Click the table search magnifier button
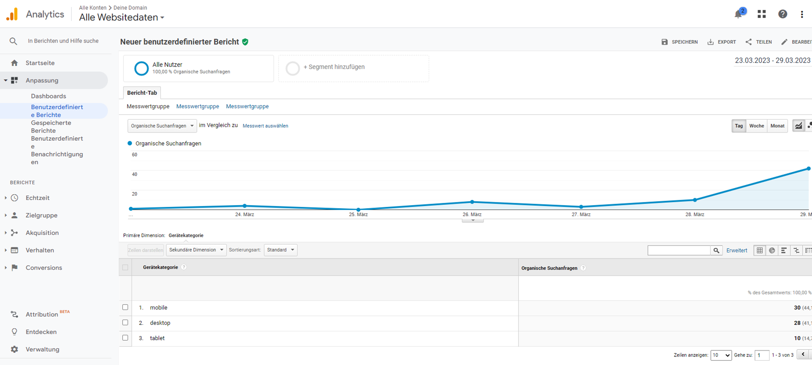Image resolution: width=812 pixels, height=365 pixels. (716, 251)
